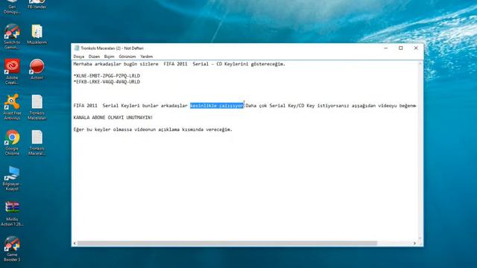Click the line *EFKB-LRKE-V4GQ-4V4Q-URLD
The image size is (477, 268).
(107, 82)
